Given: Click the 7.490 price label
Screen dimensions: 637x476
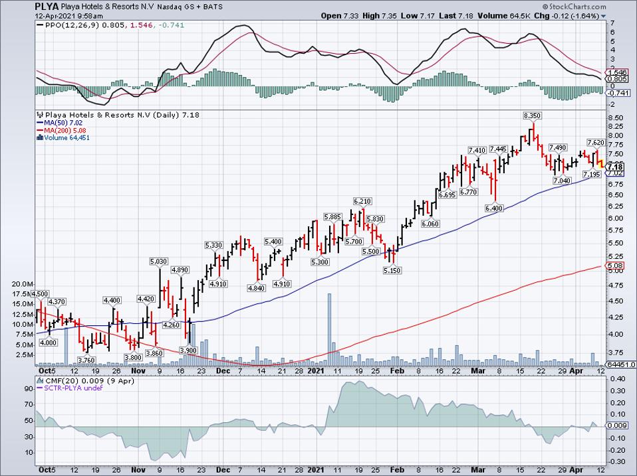Looking at the screenshot, I should tap(557, 147).
